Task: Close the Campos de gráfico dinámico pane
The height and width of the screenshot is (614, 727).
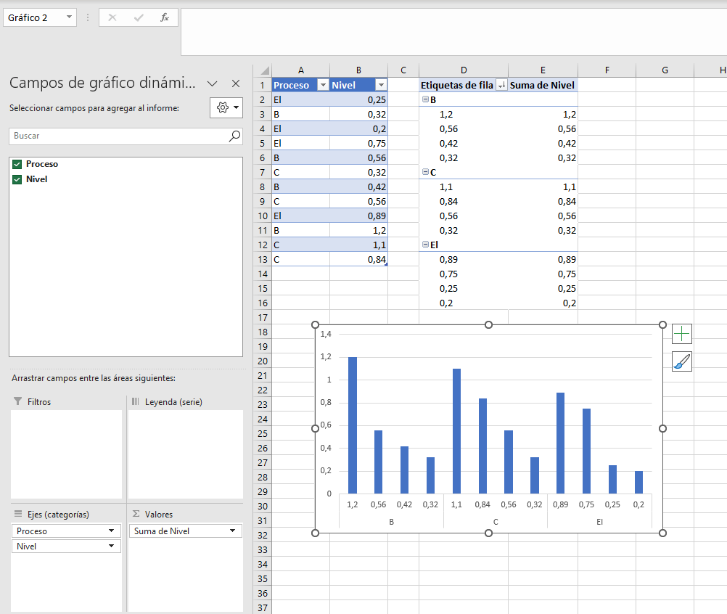Action: tap(236, 83)
